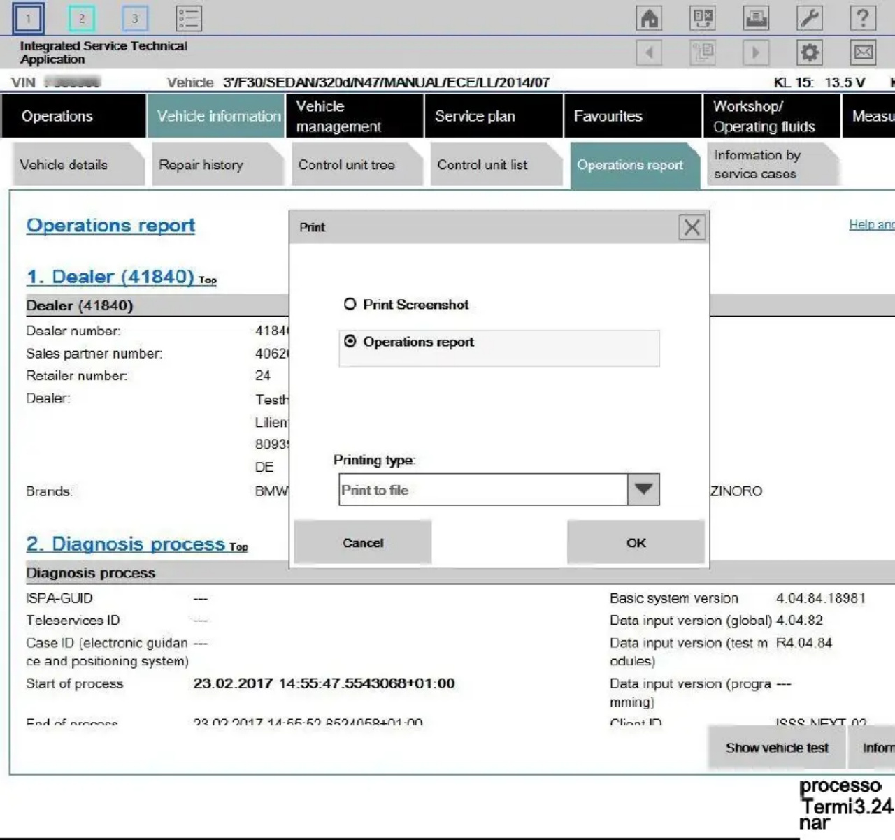This screenshot has height=840, width=895.
Task: Confirm printing with the OK button
Action: pos(636,542)
